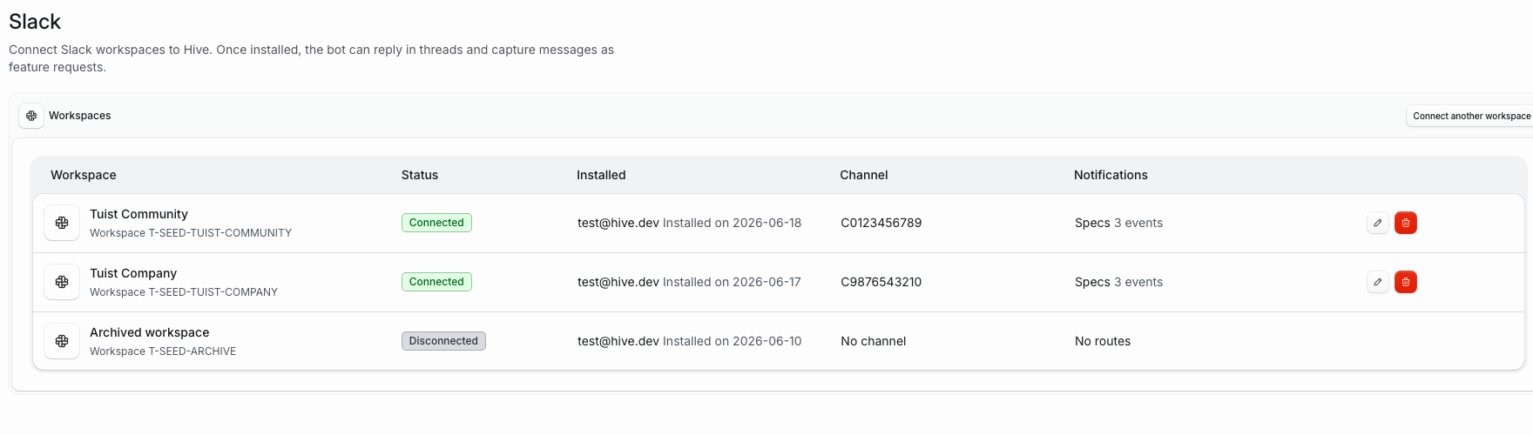Select the Tuist Company workspace name
Screen dimensions: 1533x435
click(x=133, y=273)
